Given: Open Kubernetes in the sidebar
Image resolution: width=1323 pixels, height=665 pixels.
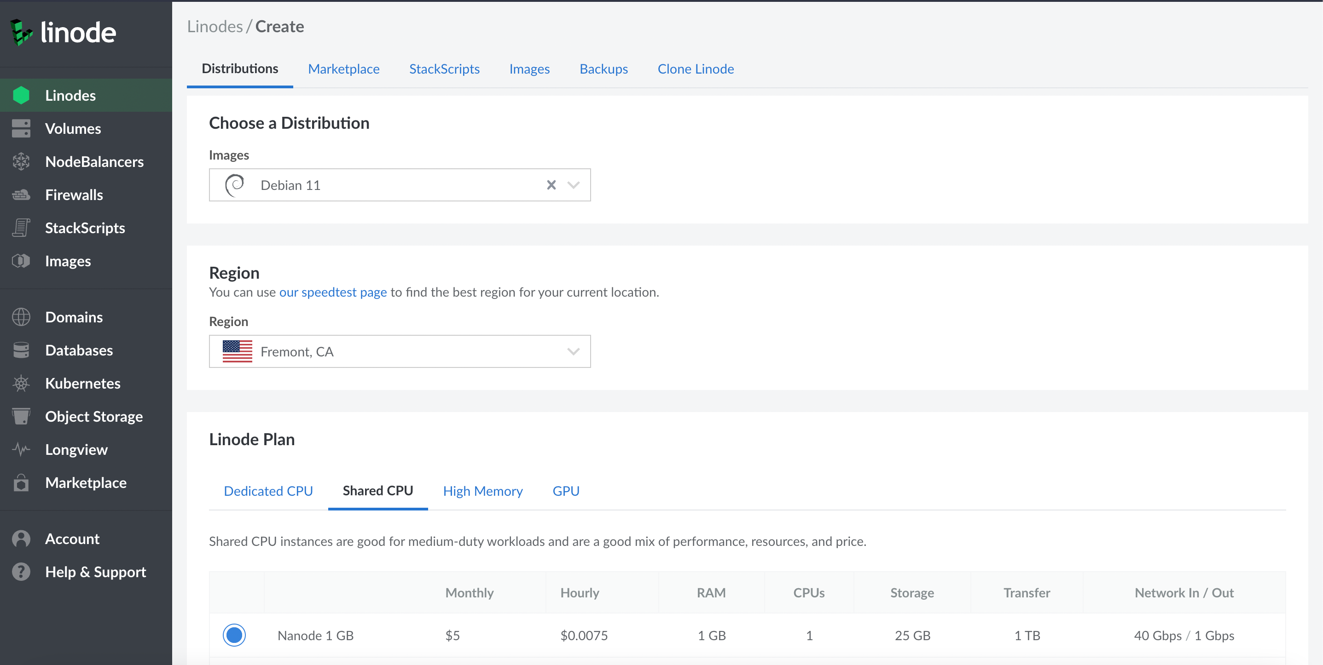Looking at the screenshot, I should pyautogui.click(x=86, y=383).
